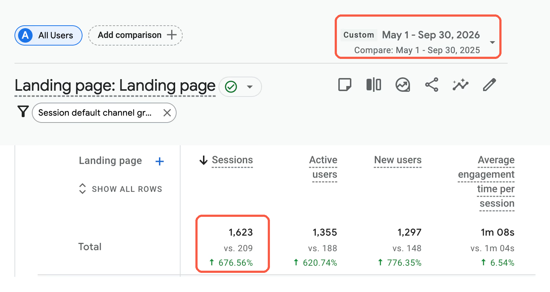Screen dimensions: 550x292
Task: Select the All Users chip
Action: (x=48, y=35)
